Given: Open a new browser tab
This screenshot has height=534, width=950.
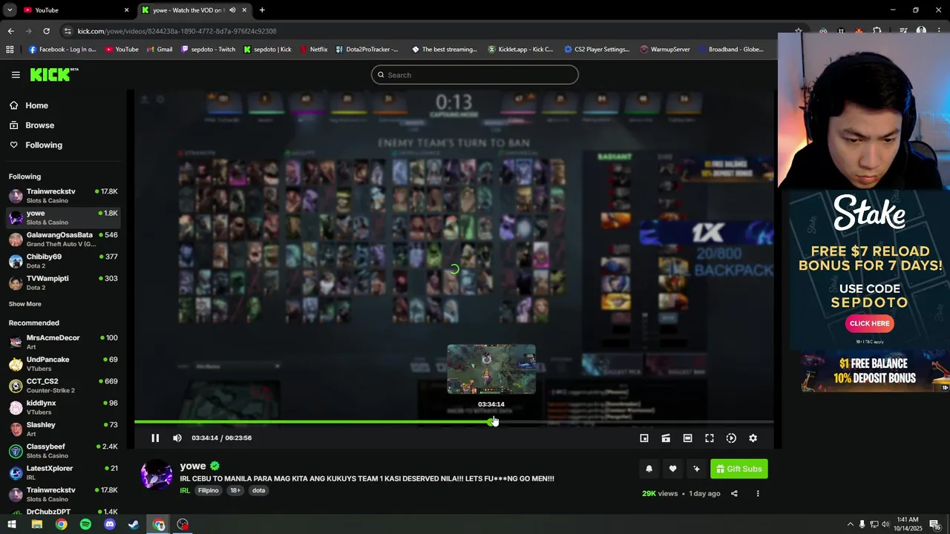Looking at the screenshot, I should (x=262, y=10).
